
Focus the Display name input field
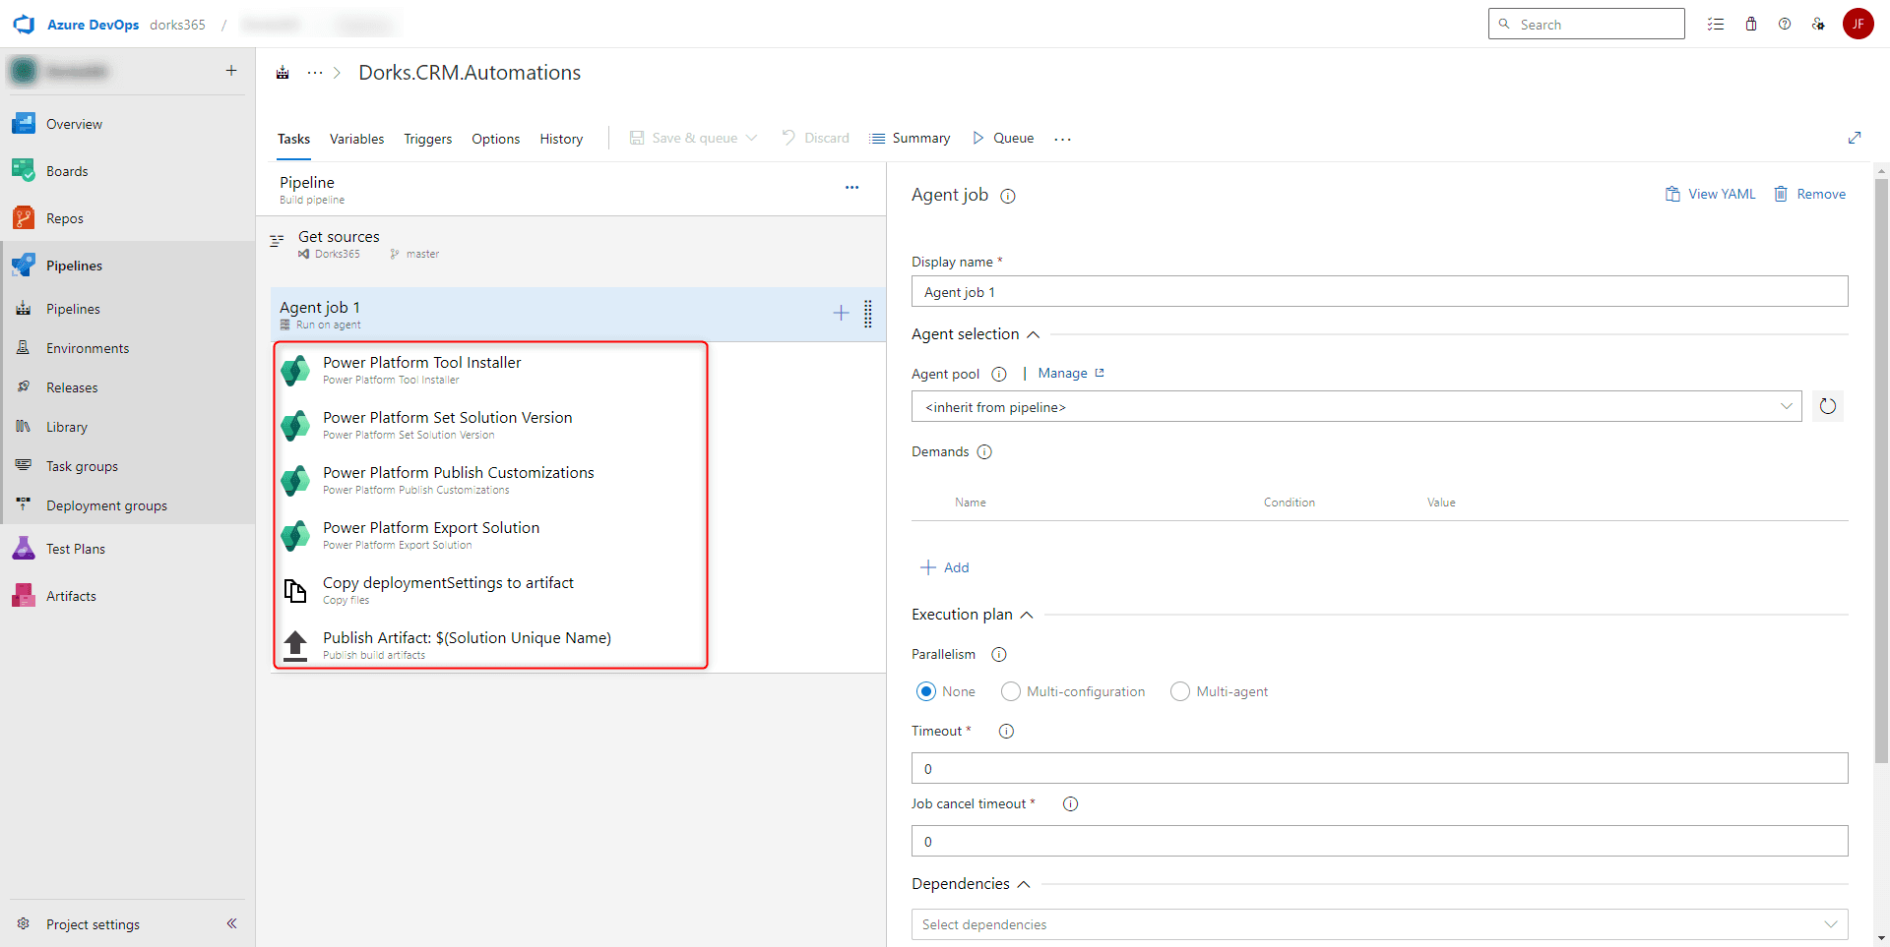pyautogui.click(x=1379, y=291)
